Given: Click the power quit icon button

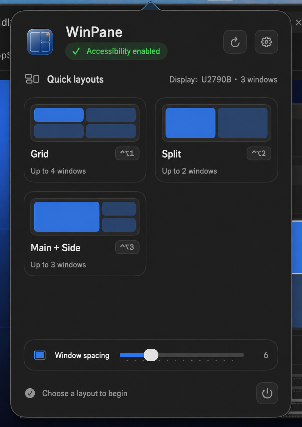Looking at the screenshot, I should pyautogui.click(x=267, y=393).
